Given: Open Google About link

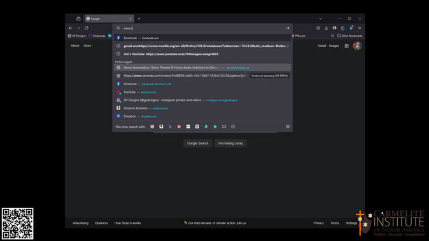Looking at the screenshot, I should 74,46.
